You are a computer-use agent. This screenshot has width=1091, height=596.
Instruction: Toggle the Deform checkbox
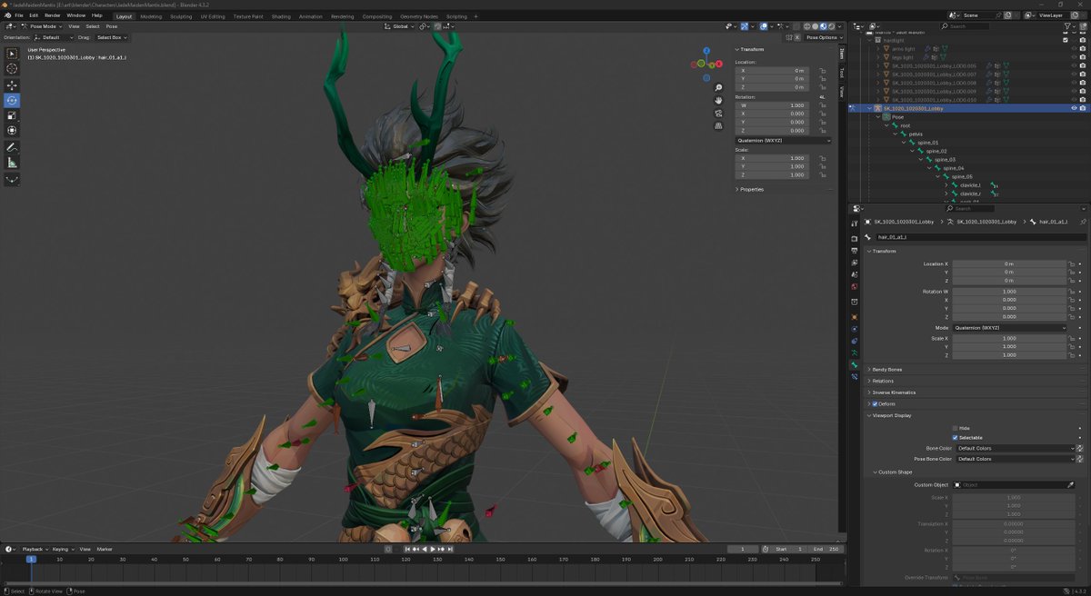(876, 403)
